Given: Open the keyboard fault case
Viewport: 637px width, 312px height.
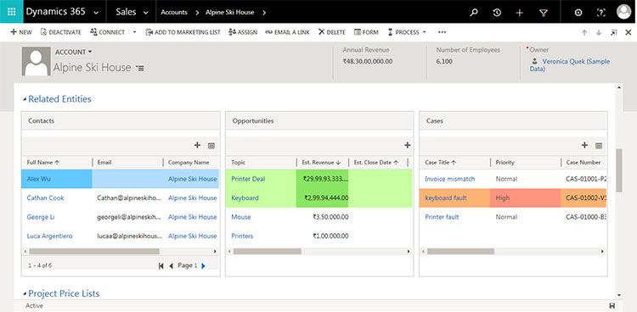Looking at the screenshot, I should point(446,198).
